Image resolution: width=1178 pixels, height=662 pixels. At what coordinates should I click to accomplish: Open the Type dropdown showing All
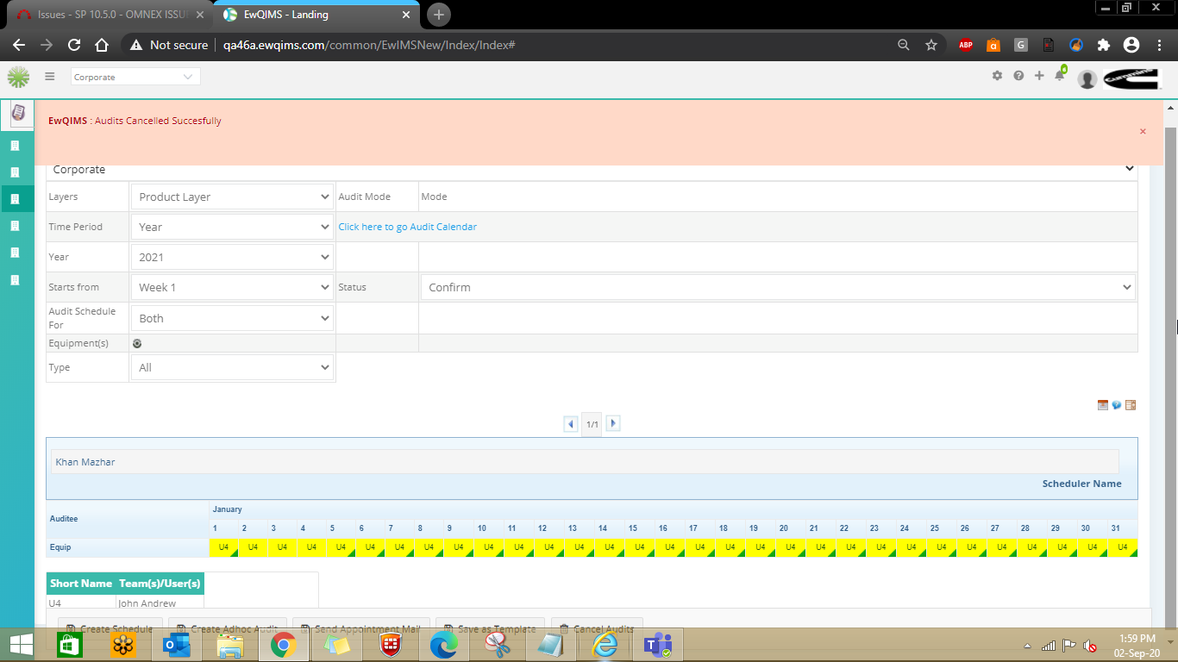click(233, 367)
